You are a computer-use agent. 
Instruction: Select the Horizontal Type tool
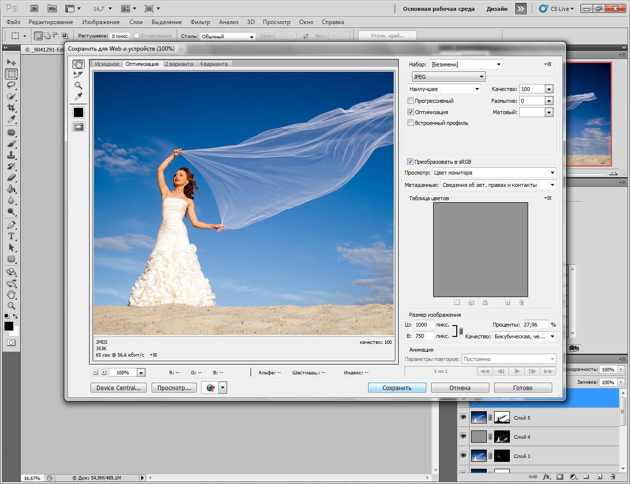11,237
